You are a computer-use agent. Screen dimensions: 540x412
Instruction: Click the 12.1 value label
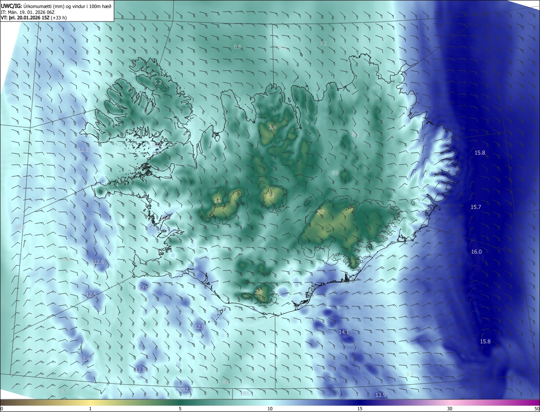pos(84,150)
